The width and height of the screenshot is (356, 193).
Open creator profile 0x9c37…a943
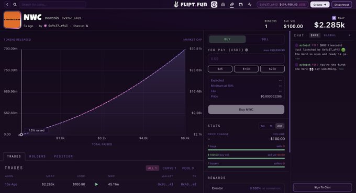coord(58,26)
